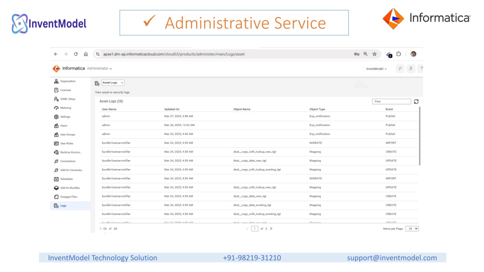Select the 'Mar 24, 2025, 4:40 AM' cell

[178, 134]
